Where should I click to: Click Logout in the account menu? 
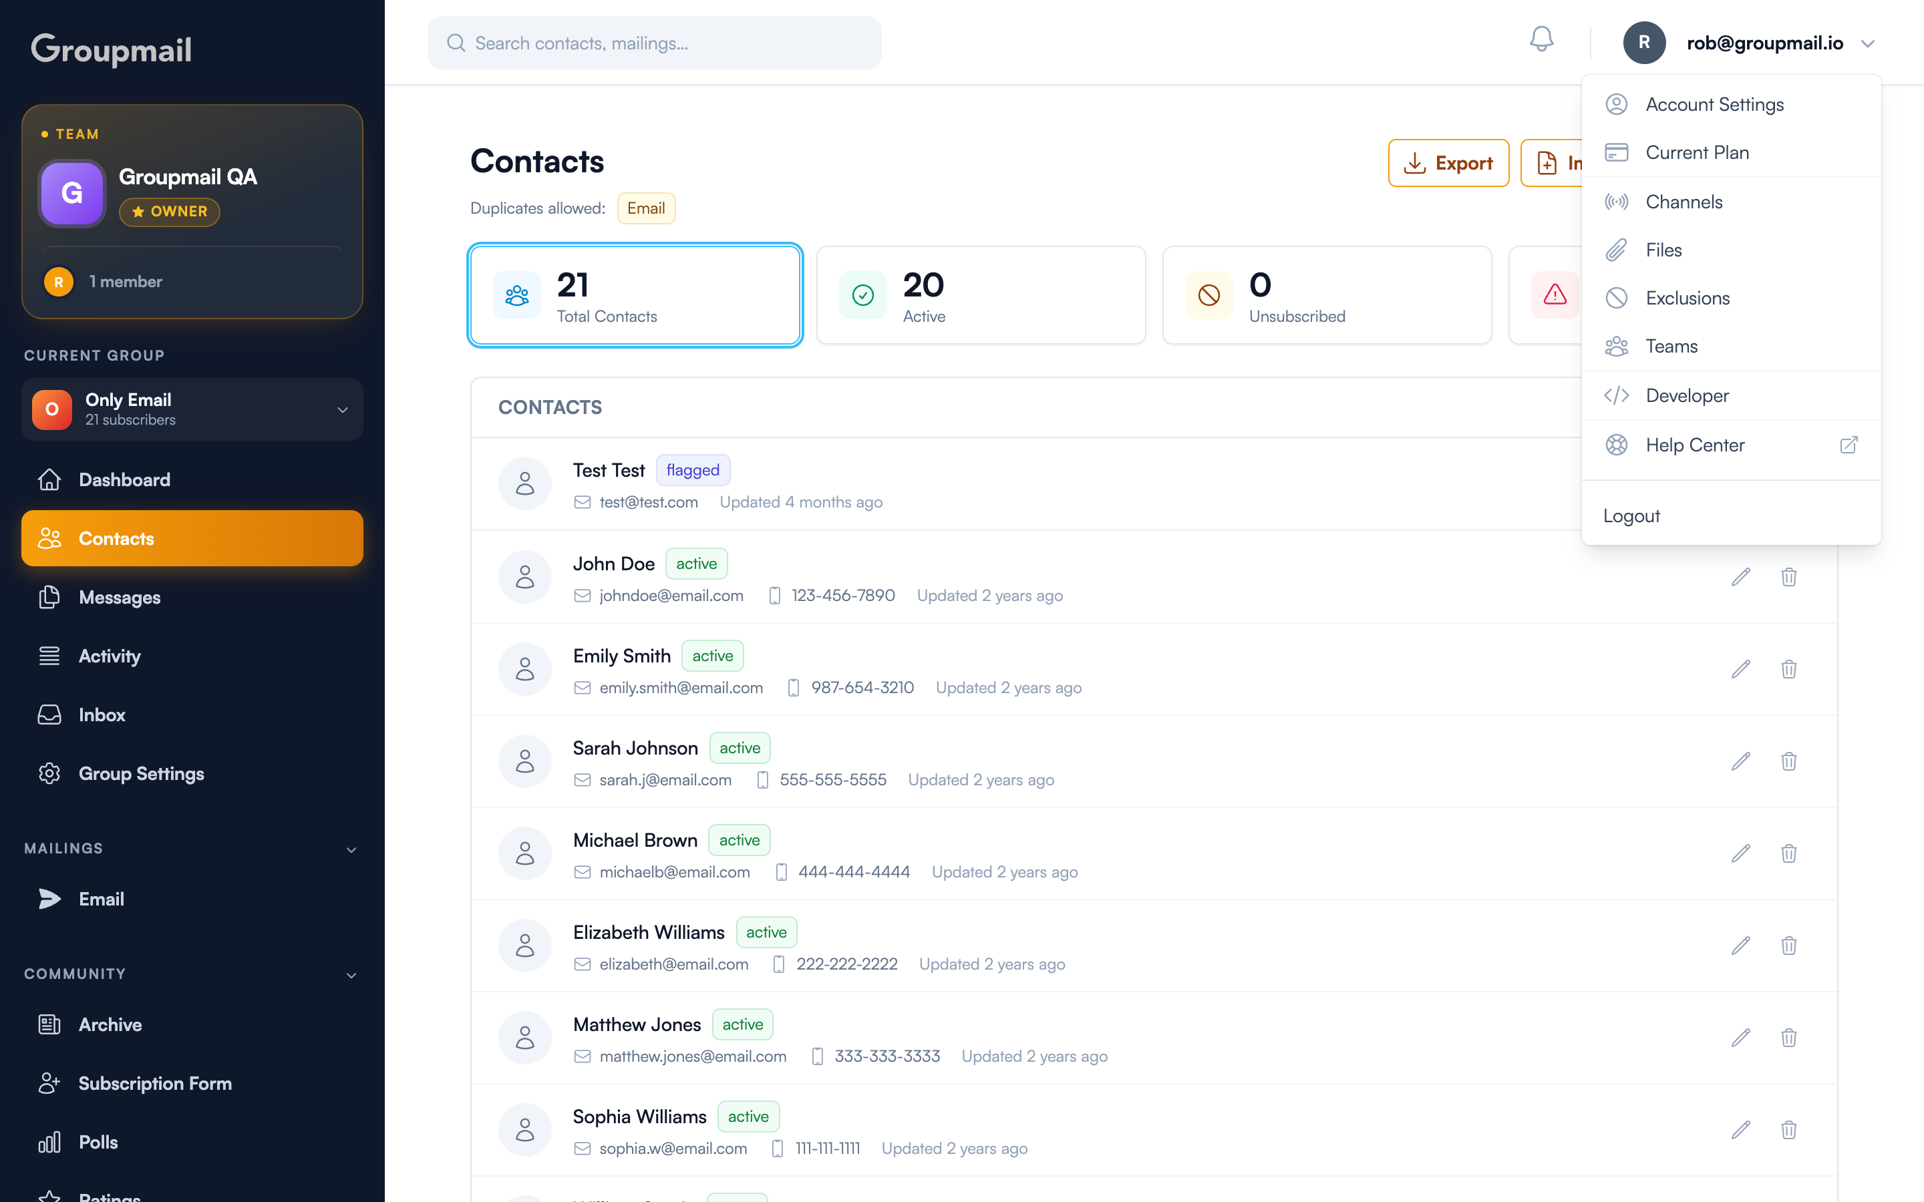[x=1731, y=517]
